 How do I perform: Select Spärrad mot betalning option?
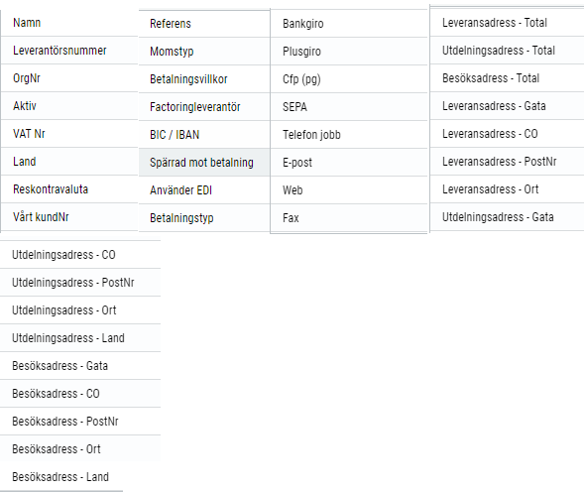(x=204, y=163)
